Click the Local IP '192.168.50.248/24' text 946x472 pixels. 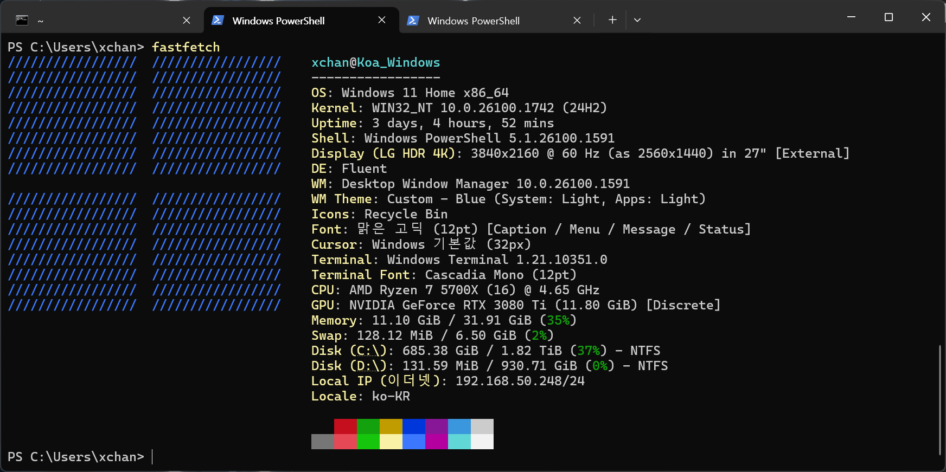520,381
